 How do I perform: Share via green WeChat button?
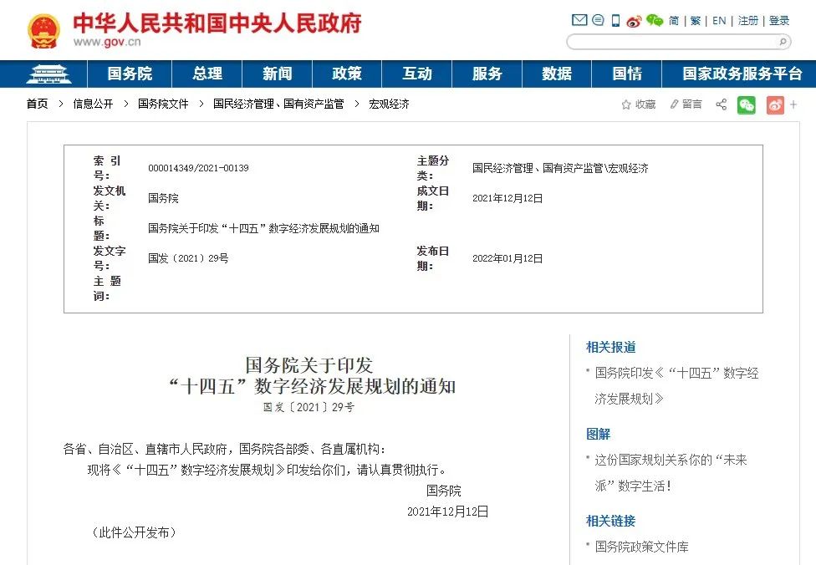(746, 104)
